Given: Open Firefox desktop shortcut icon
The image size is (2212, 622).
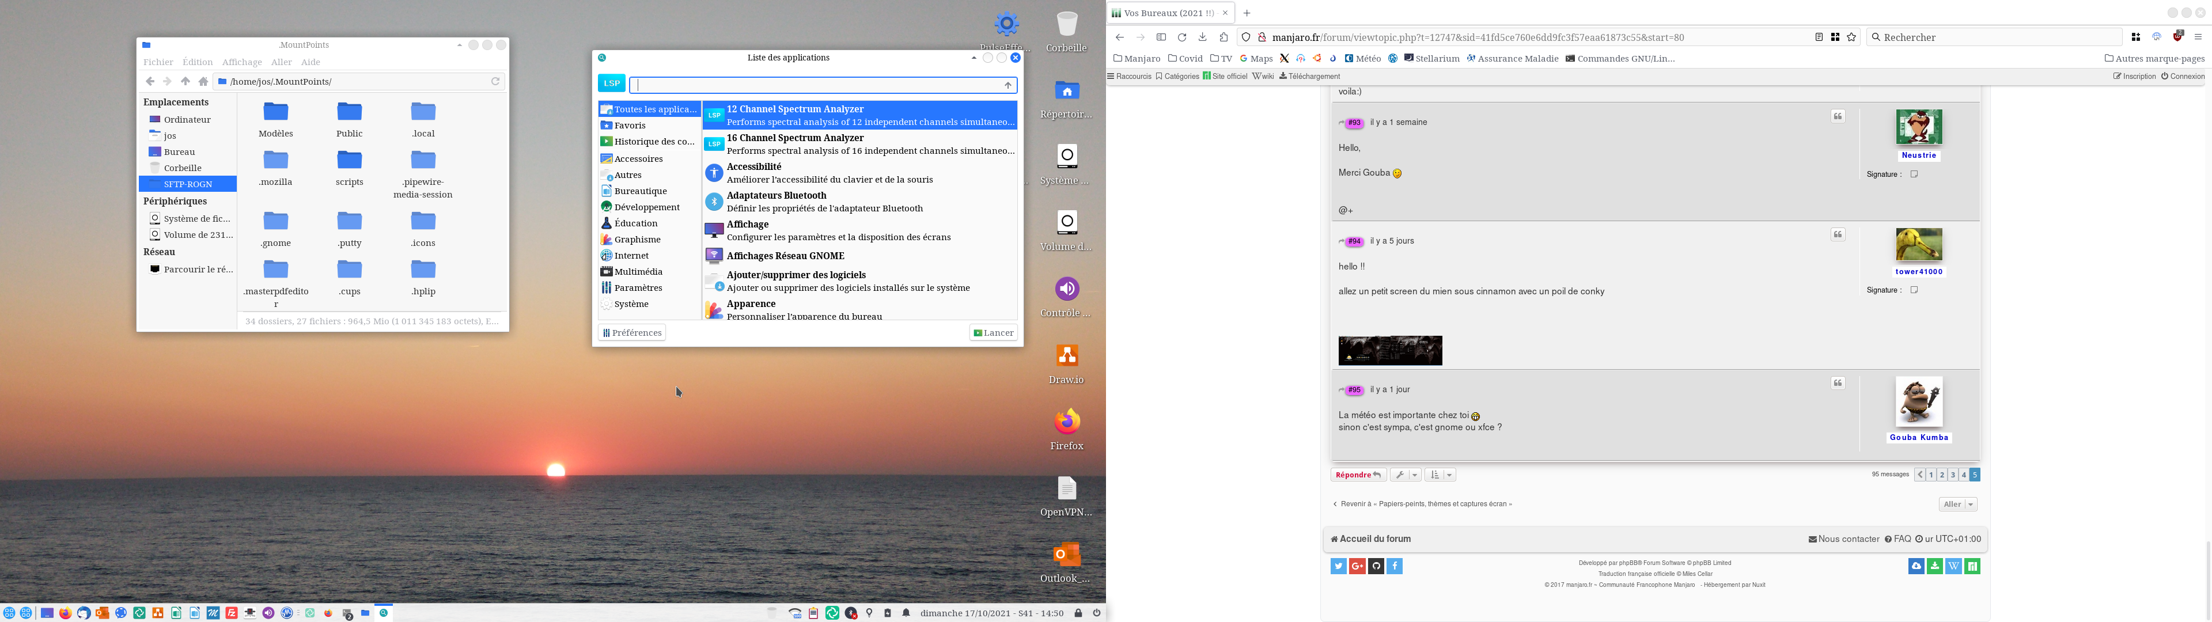Looking at the screenshot, I should pos(1066,422).
